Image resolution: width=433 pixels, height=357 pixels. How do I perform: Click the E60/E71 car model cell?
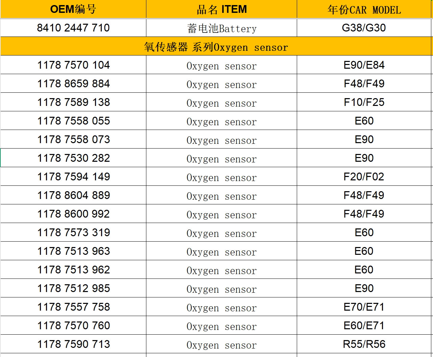(x=364, y=326)
